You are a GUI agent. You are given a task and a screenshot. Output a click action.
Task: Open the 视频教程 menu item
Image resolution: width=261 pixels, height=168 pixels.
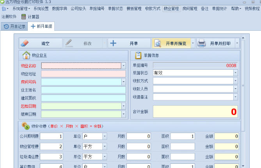252,9
